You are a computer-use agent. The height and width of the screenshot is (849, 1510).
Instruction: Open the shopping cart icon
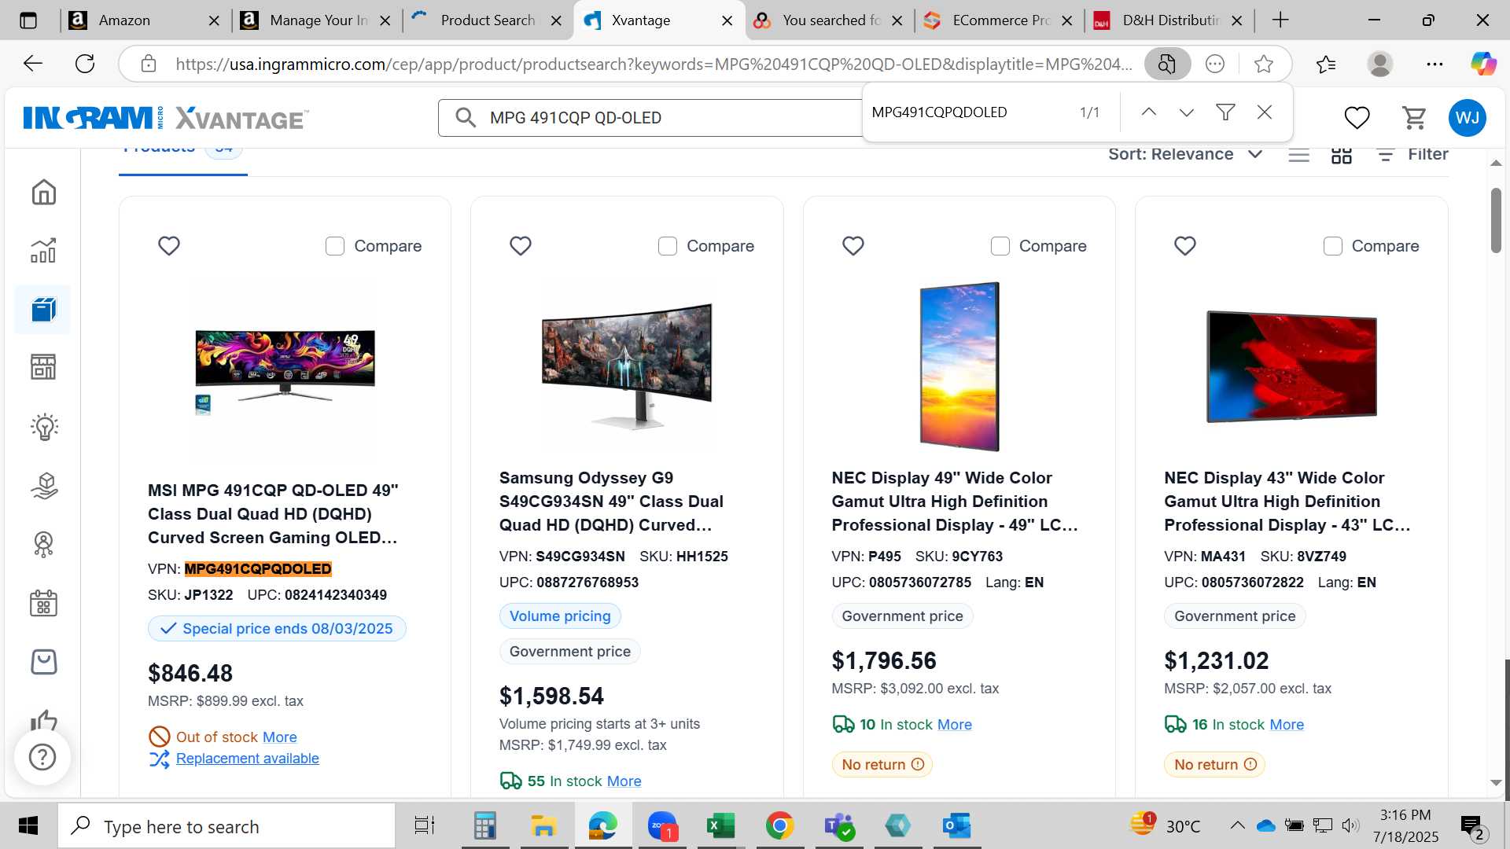coord(1414,118)
